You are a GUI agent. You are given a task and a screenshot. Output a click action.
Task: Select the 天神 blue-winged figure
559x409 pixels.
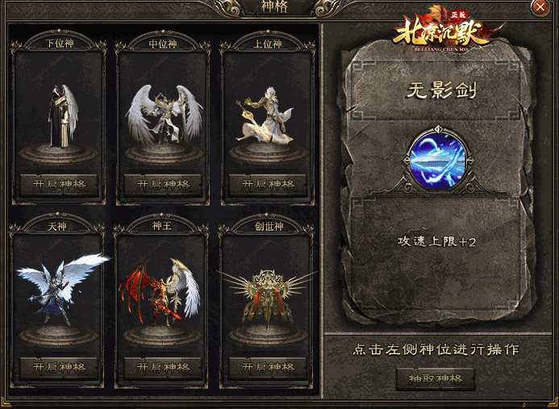[62, 290]
